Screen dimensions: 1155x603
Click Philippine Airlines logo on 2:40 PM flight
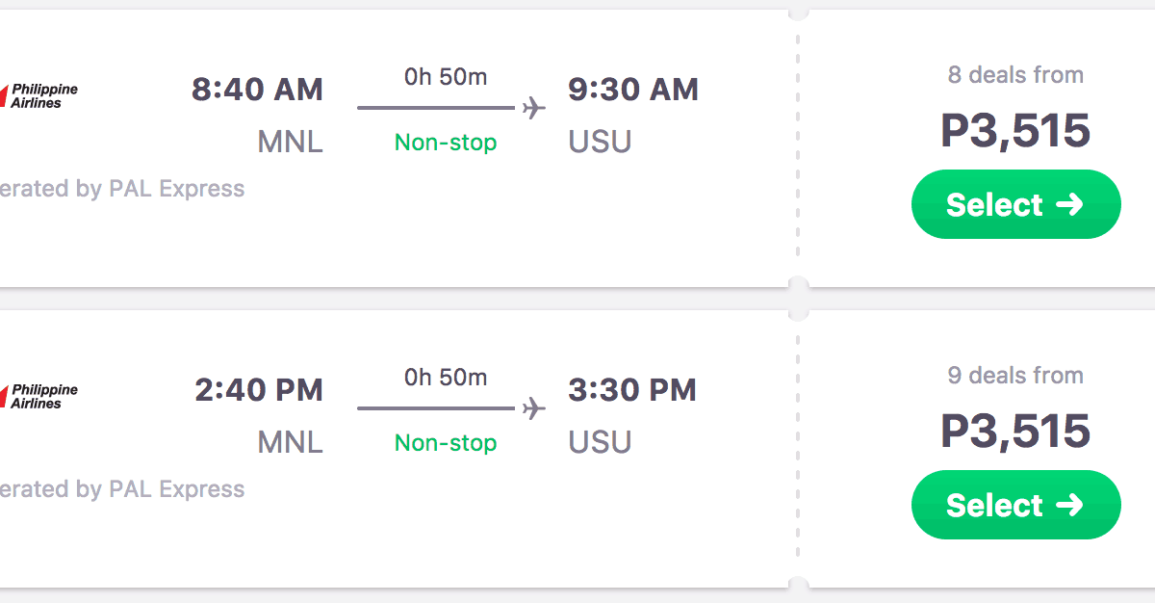(40, 396)
